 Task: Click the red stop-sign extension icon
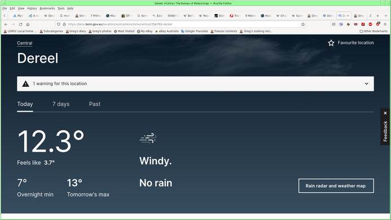coord(370,24)
